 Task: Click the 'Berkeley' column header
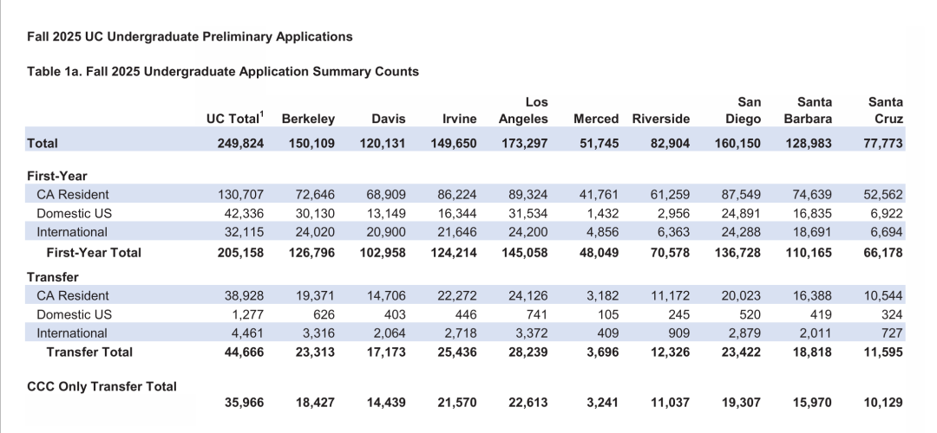point(308,119)
